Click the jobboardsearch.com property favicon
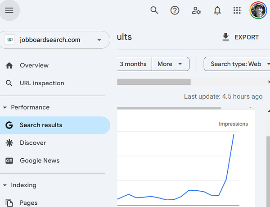The image size is (270, 207). tap(9, 40)
